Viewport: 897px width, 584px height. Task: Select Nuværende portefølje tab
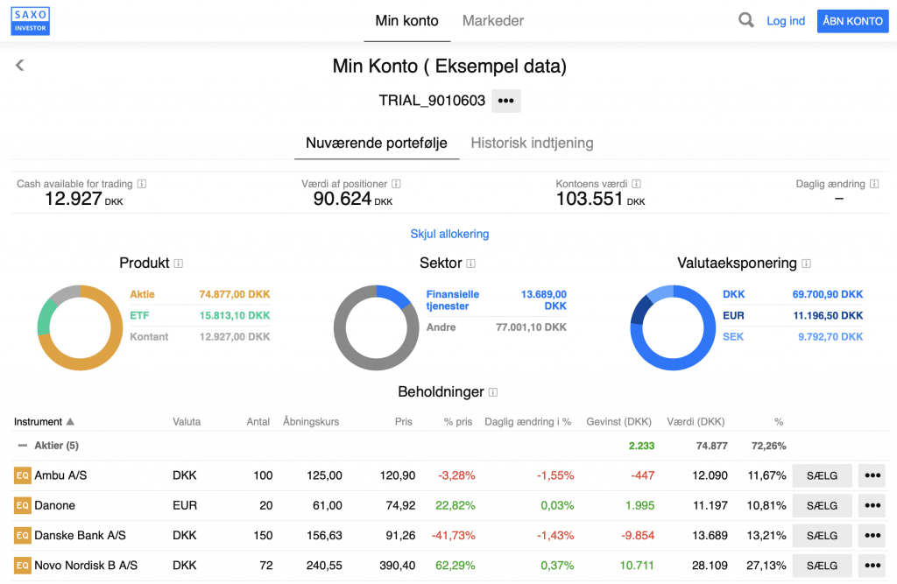377,143
